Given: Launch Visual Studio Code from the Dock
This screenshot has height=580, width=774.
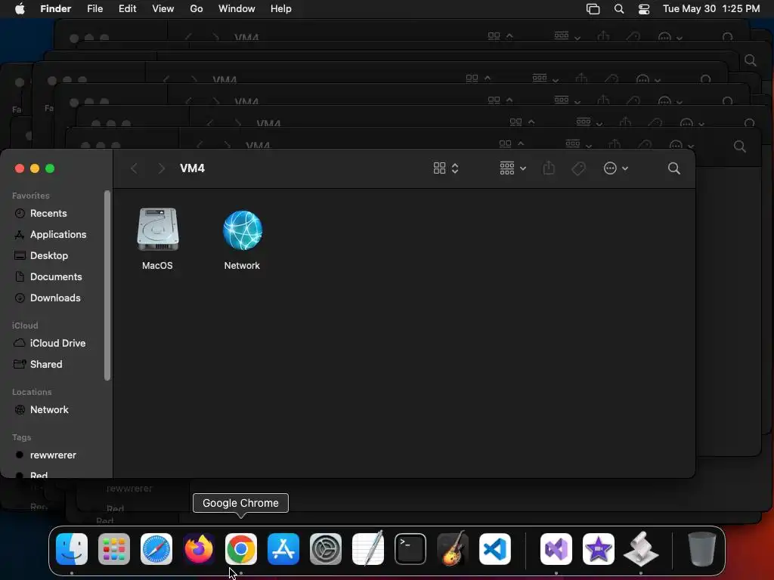Looking at the screenshot, I should [495, 549].
